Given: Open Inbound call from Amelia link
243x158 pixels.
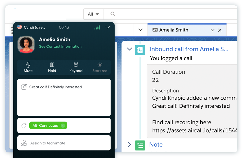Looking at the screenshot, I should click(x=189, y=49).
